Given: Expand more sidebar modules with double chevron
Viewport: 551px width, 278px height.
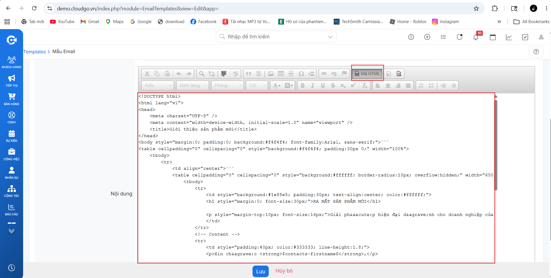Looking at the screenshot, I should 12,231.
